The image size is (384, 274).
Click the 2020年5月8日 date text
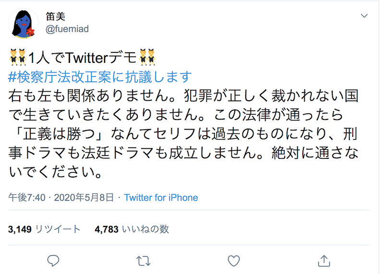[x=84, y=198]
